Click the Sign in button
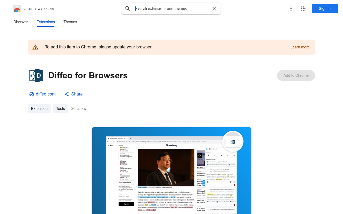Image resolution: width=343 pixels, height=214 pixels. (325, 9)
